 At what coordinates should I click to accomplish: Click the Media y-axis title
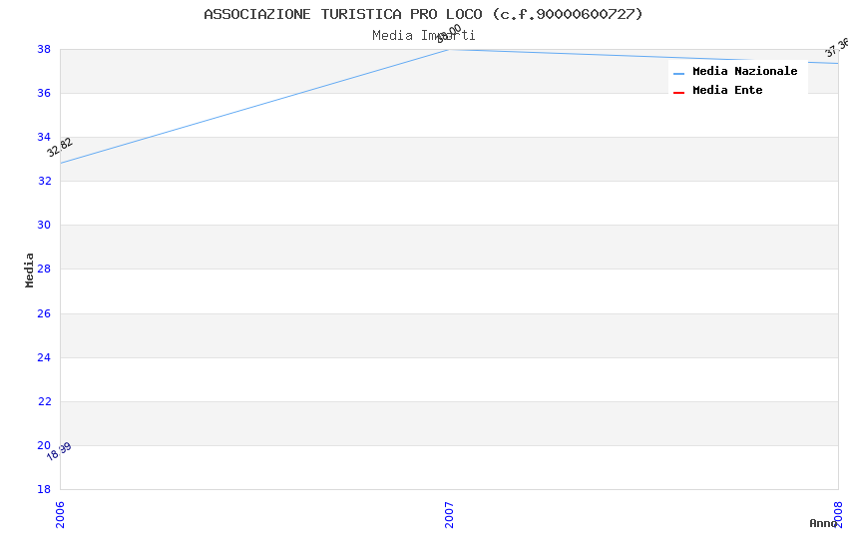point(29,270)
